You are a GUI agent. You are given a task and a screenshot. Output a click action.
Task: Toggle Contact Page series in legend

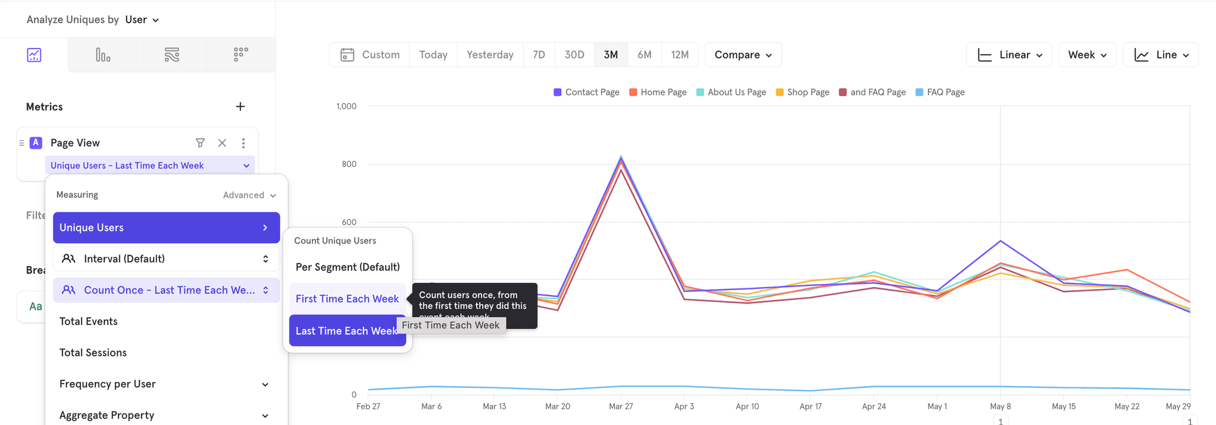[x=586, y=92]
